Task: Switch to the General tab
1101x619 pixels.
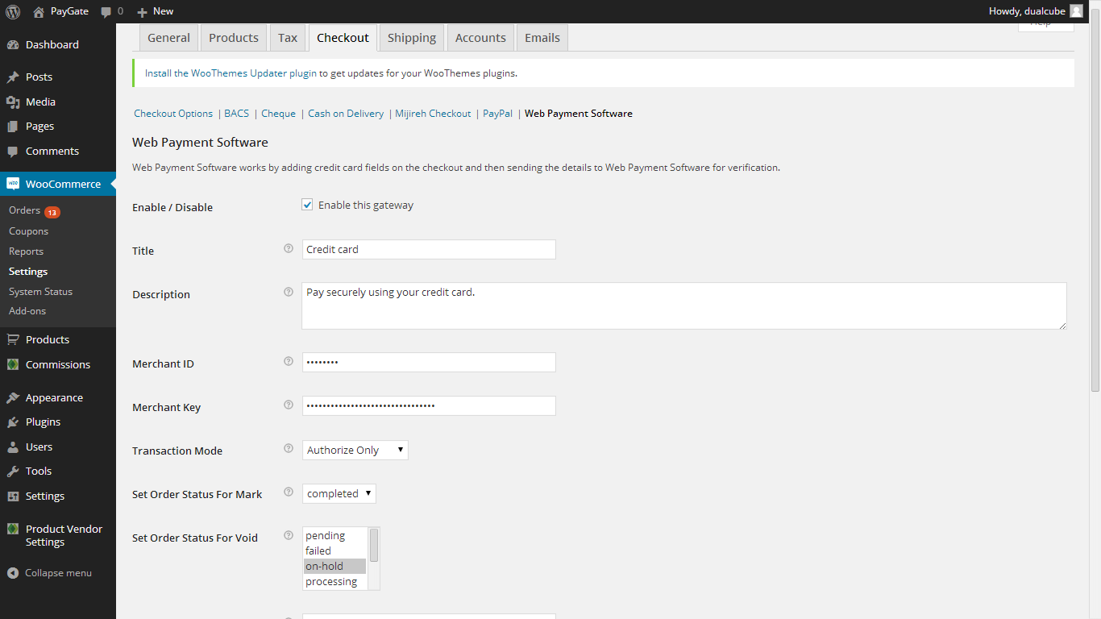Action: [168, 38]
